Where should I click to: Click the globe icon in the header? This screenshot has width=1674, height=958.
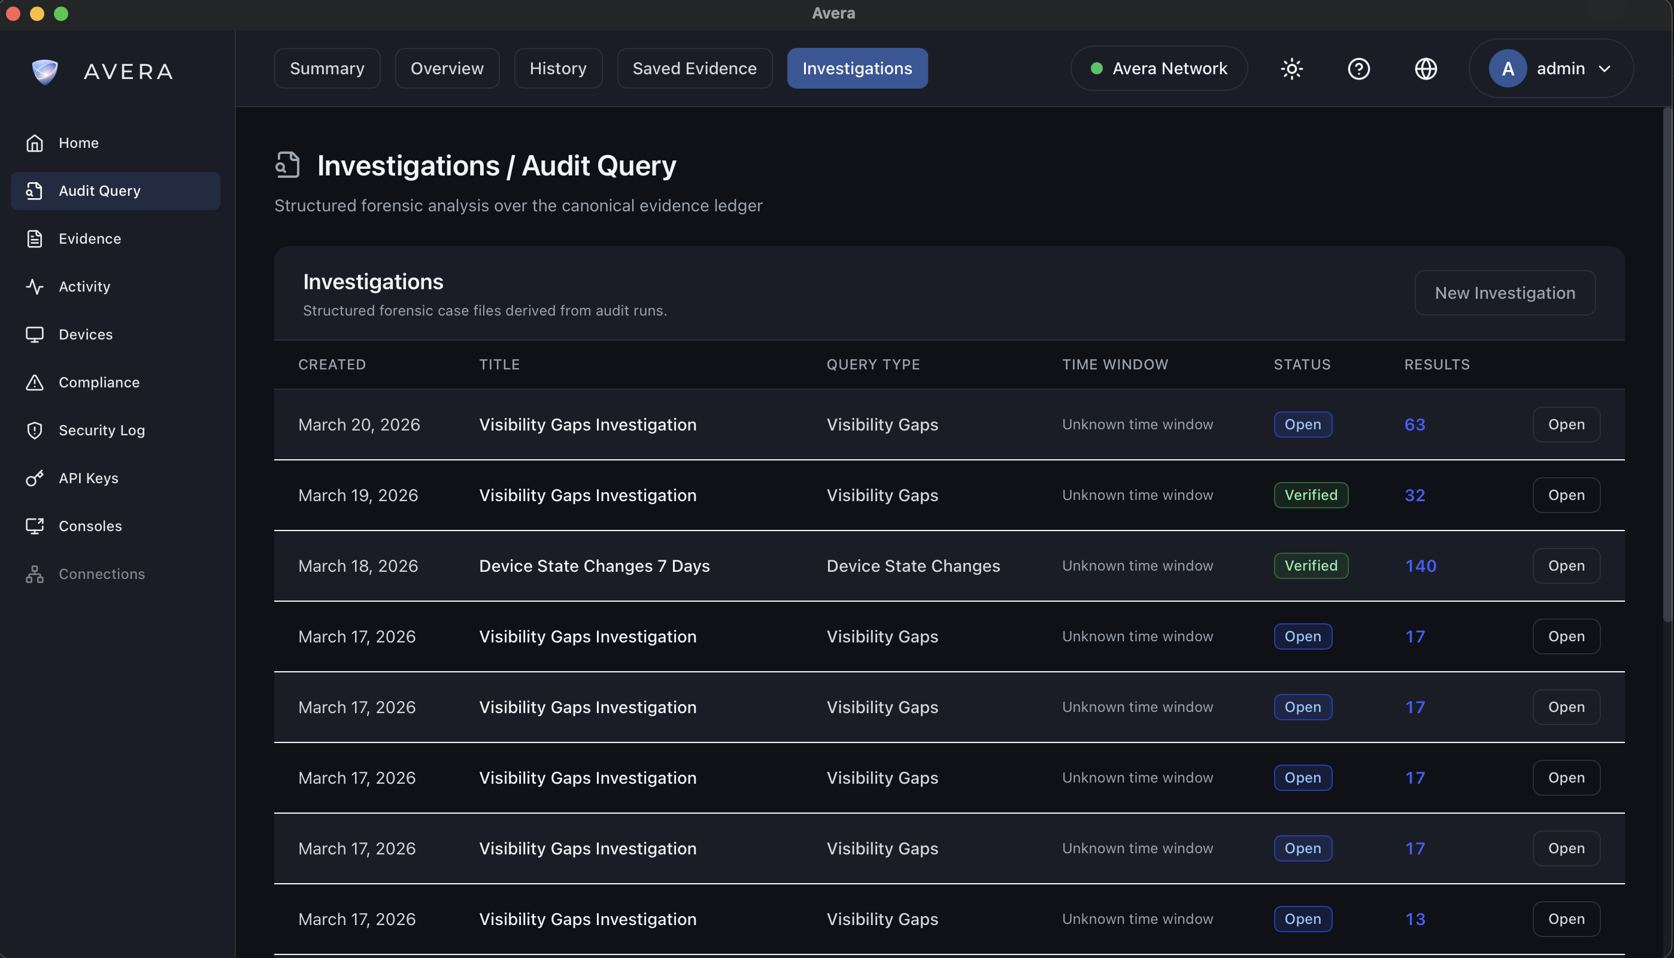coord(1426,68)
